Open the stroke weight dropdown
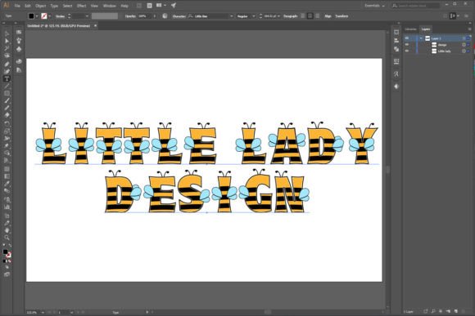Viewport: 475px width, 316px height. coord(87,16)
